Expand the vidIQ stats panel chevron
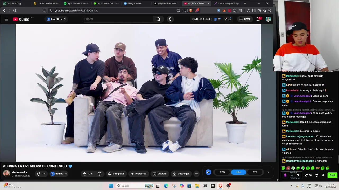Image resolution: width=339 pixels, height=190 pixels. coord(268,172)
